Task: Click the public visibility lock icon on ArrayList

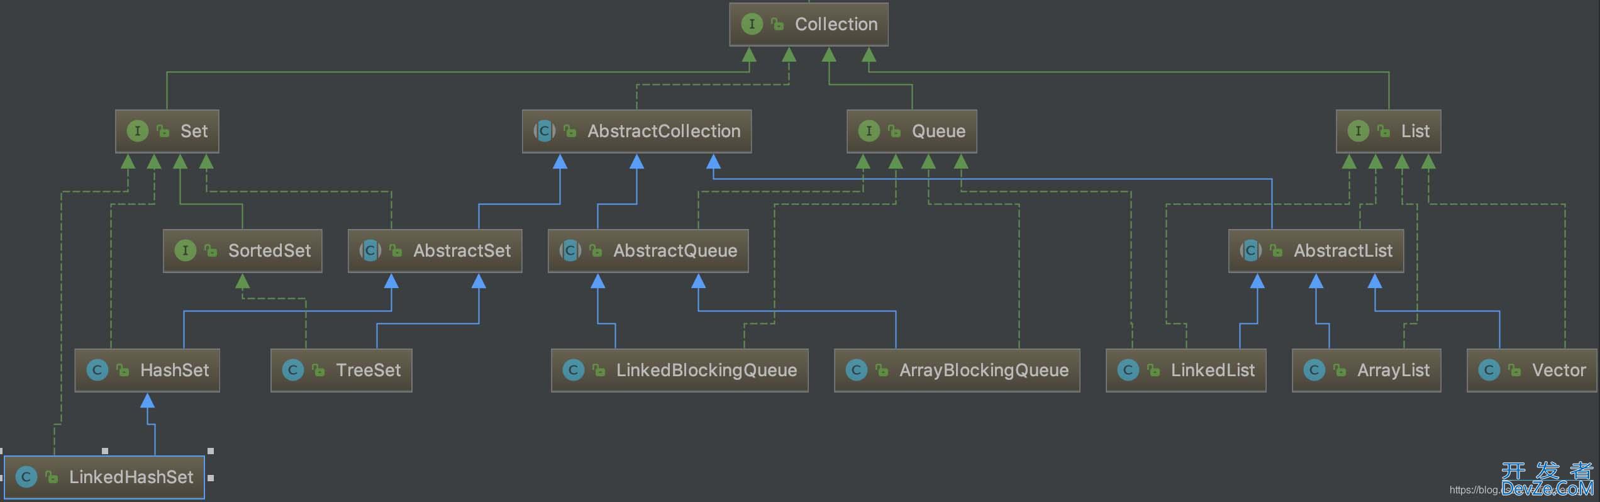Action: pos(1340,370)
